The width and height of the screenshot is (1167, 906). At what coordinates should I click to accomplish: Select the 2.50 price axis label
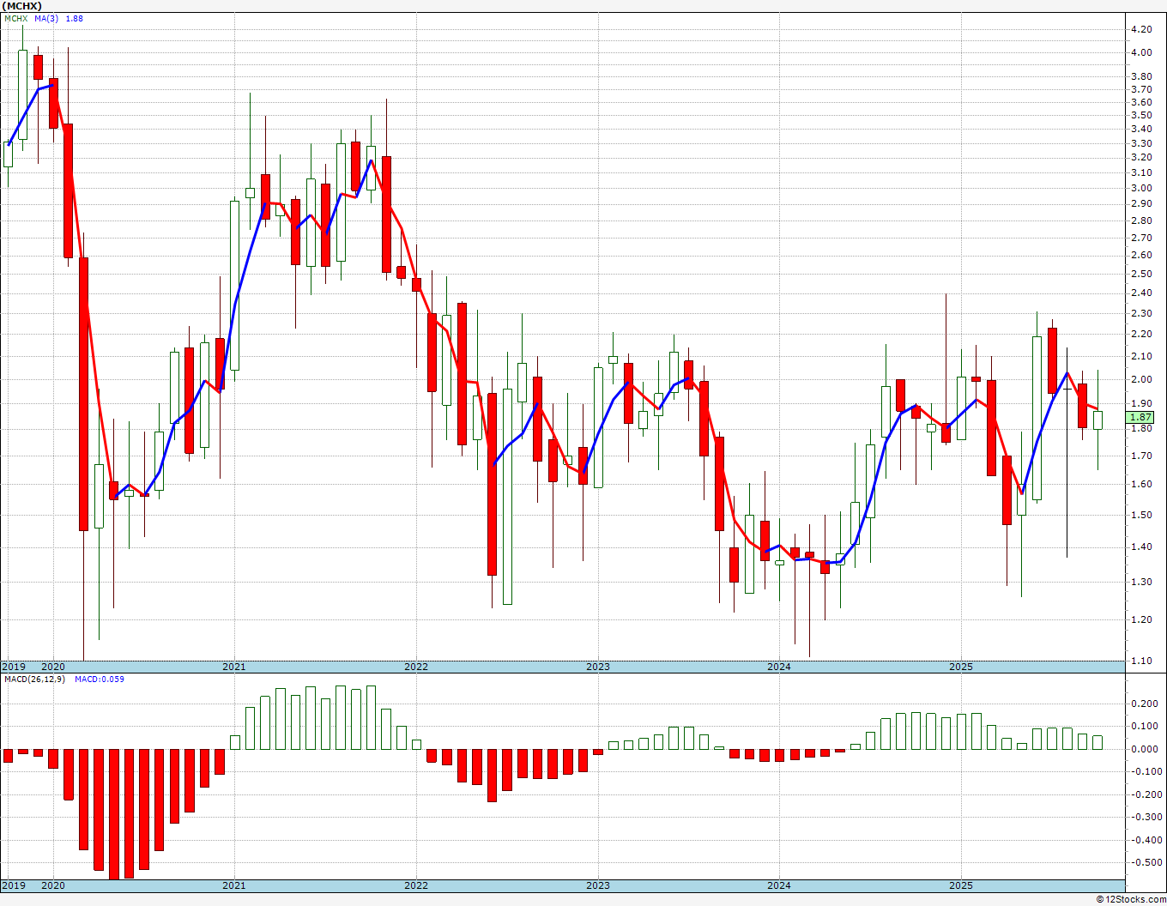click(1141, 274)
